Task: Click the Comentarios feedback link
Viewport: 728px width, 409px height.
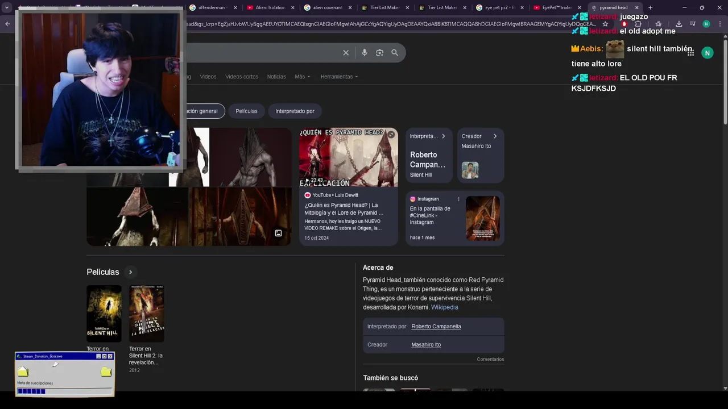Action: tap(490, 359)
